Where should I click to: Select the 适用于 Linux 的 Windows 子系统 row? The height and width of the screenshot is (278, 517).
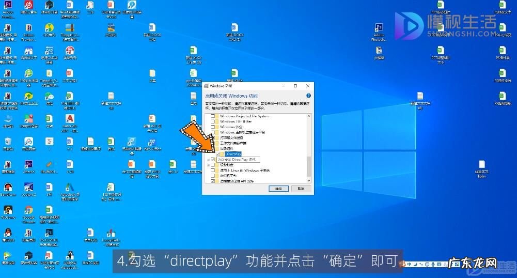coord(244,171)
